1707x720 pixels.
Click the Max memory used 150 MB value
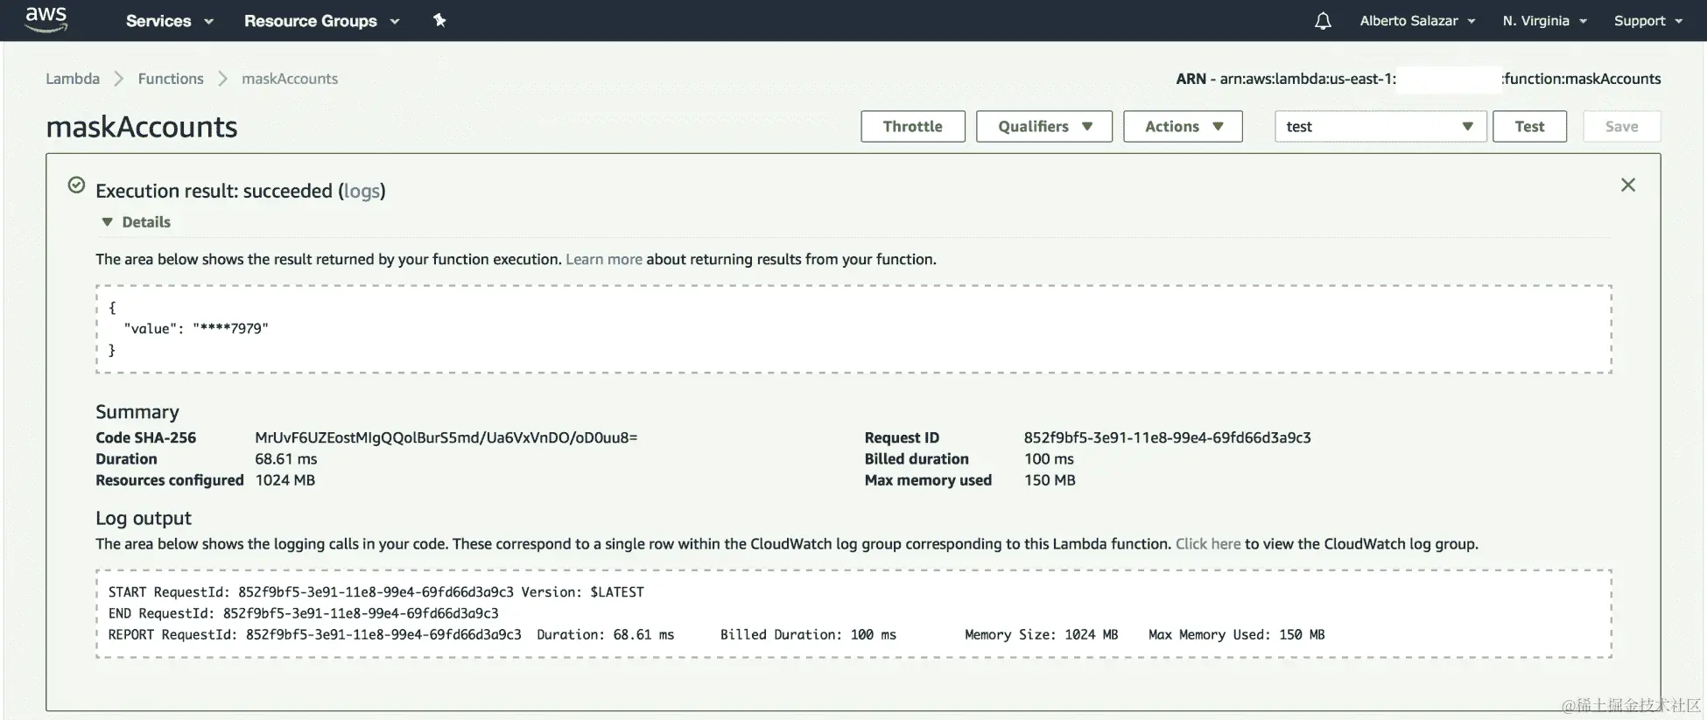(x=1050, y=480)
